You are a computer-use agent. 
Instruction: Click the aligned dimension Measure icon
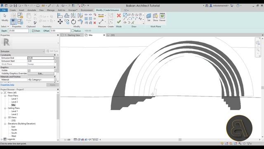point(101,16)
